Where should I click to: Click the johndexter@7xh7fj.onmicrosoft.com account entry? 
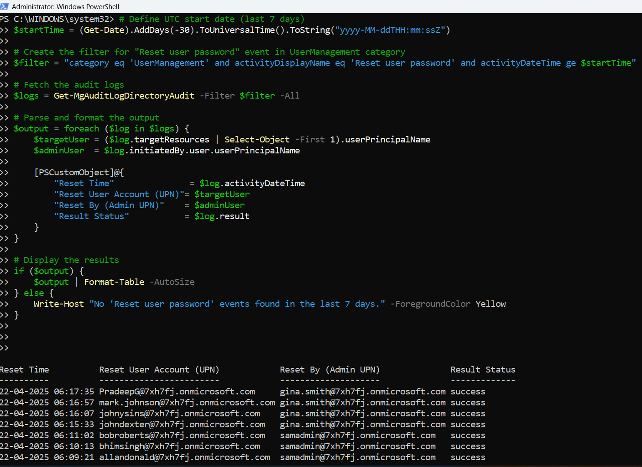pyautogui.click(x=182, y=425)
